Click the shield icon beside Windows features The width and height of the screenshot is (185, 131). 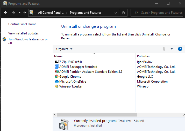(4, 39)
